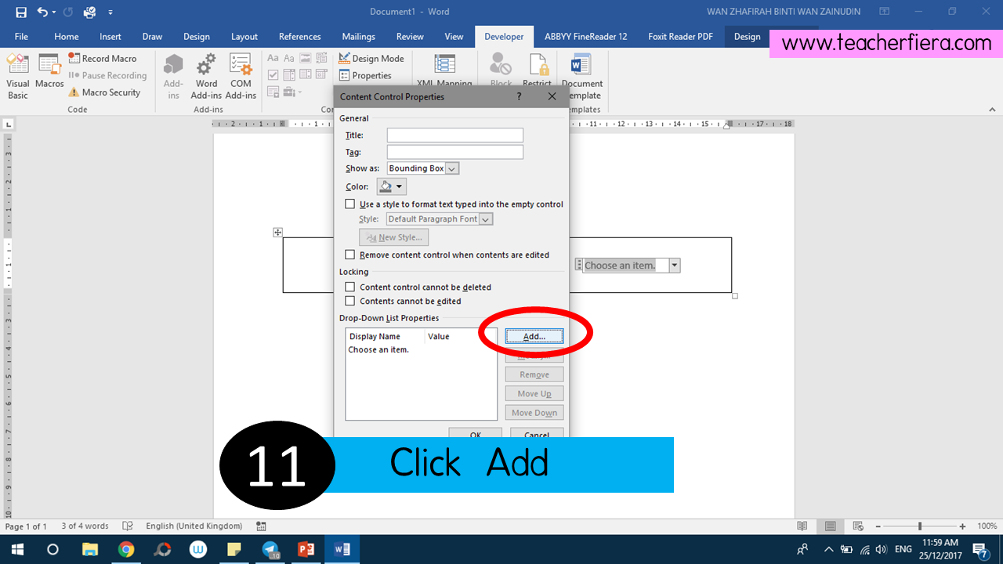Check Content control cannot be deleted

tap(349, 287)
